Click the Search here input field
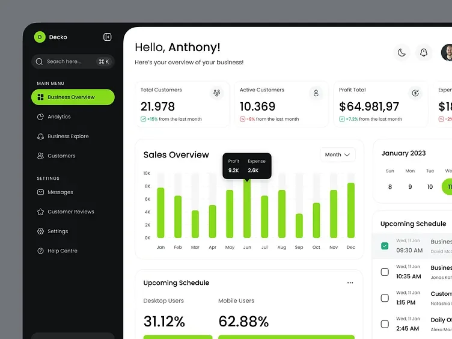 tap(73, 61)
